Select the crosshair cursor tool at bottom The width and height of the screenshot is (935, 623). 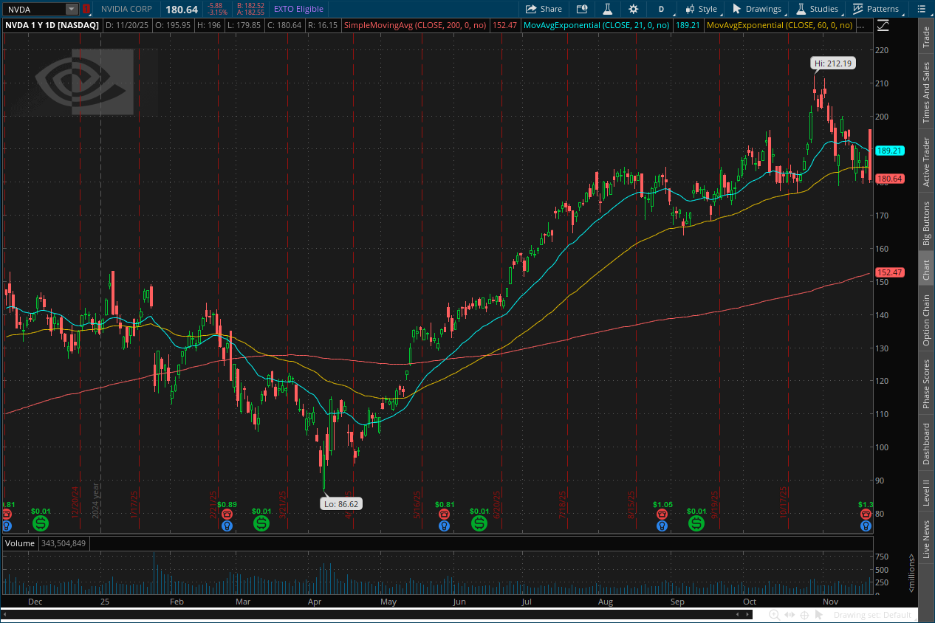point(804,615)
